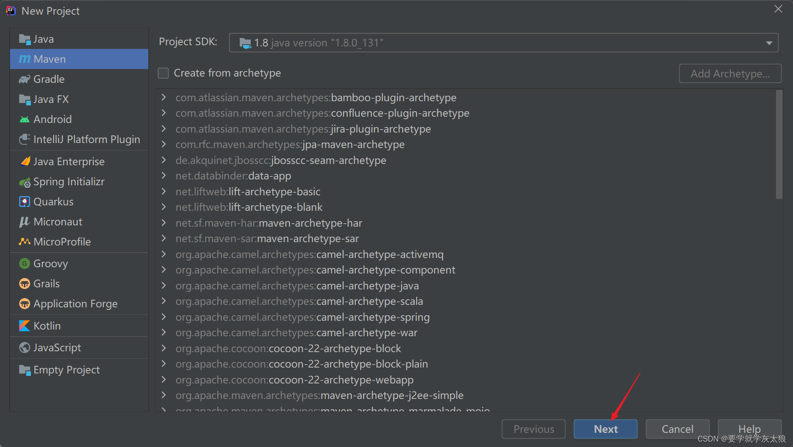This screenshot has height=447, width=793.
Task: Expand net.databinder data-app node
Action: (164, 176)
